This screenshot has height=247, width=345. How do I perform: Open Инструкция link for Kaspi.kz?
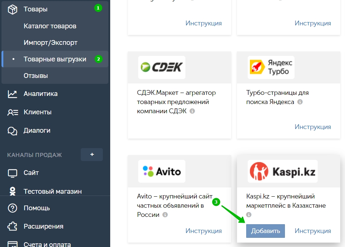(313, 231)
